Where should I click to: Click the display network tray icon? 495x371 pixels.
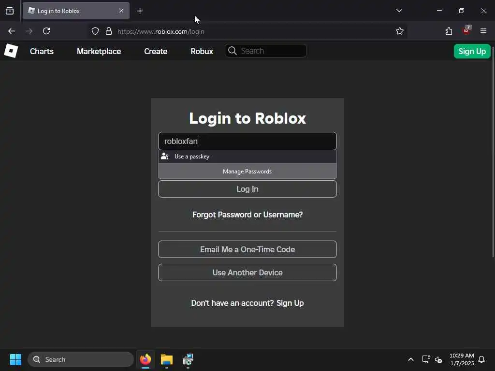point(426,359)
